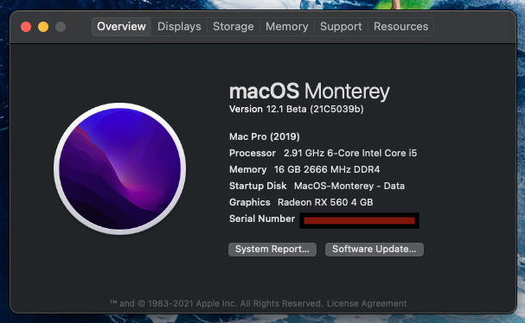Click the Version 12.1 Beta (21C5039b) text
The width and height of the screenshot is (525, 323).
point(297,109)
